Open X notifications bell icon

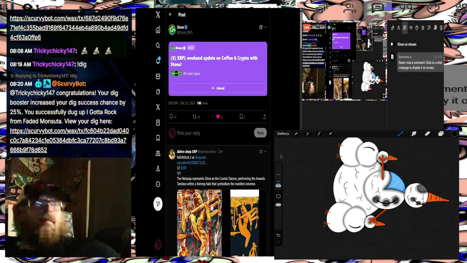(158, 61)
